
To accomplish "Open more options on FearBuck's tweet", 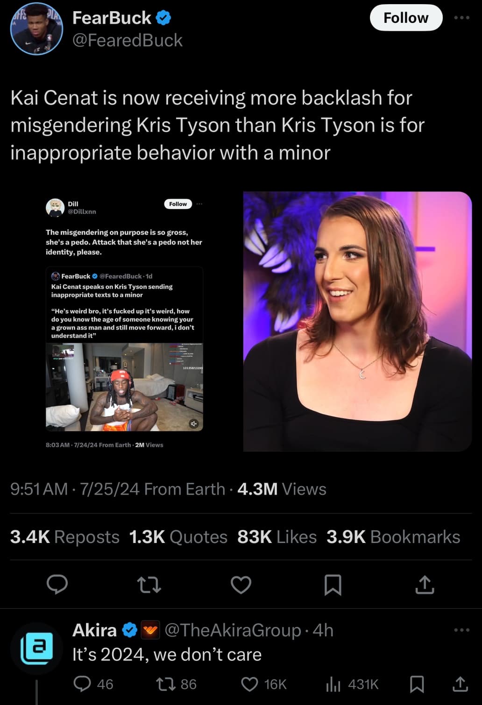I will pos(461,18).
